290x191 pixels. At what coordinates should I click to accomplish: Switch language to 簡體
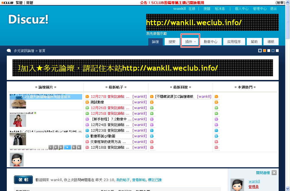[29, 3]
